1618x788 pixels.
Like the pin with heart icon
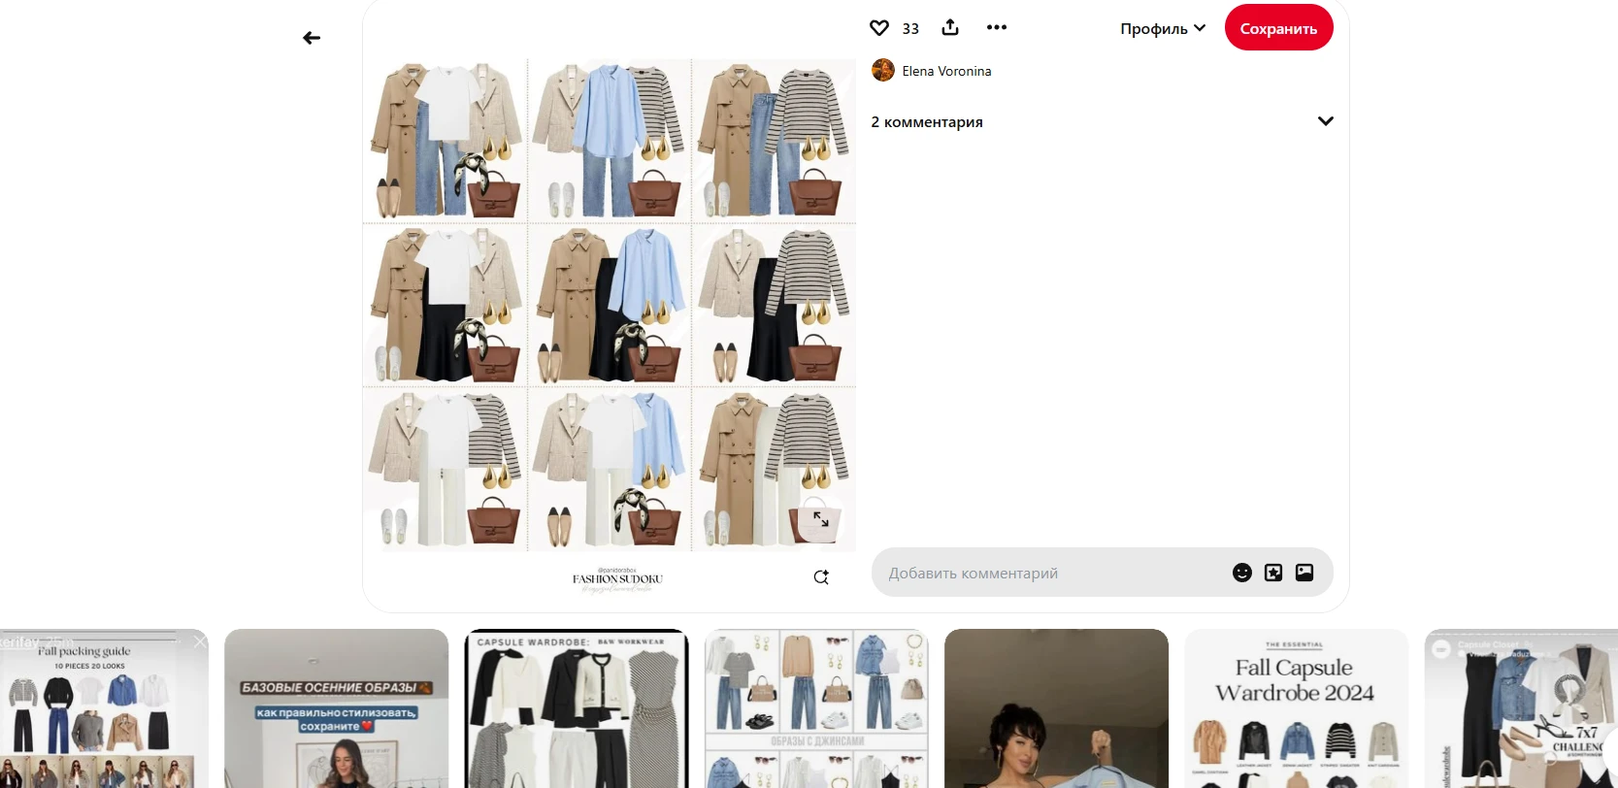coord(879,28)
